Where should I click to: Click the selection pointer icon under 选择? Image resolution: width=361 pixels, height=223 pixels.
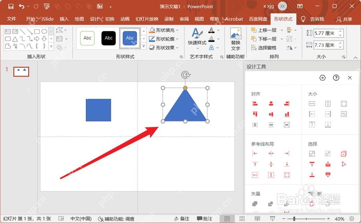[344, 164]
